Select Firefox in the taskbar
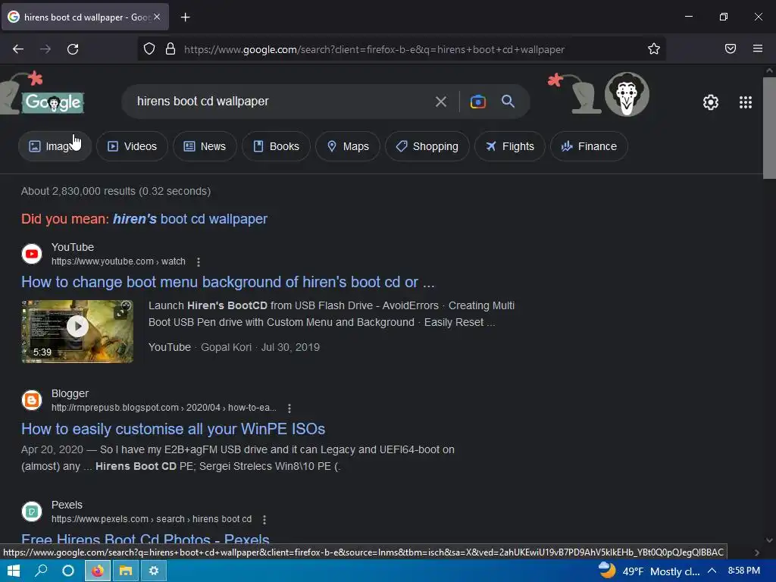The image size is (776, 582). tap(98, 571)
